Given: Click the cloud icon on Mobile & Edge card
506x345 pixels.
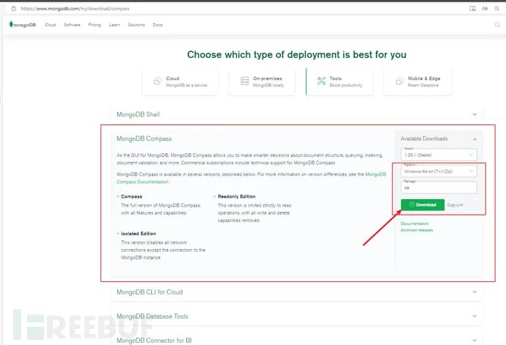Looking at the screenshot, I should (400, 81).
